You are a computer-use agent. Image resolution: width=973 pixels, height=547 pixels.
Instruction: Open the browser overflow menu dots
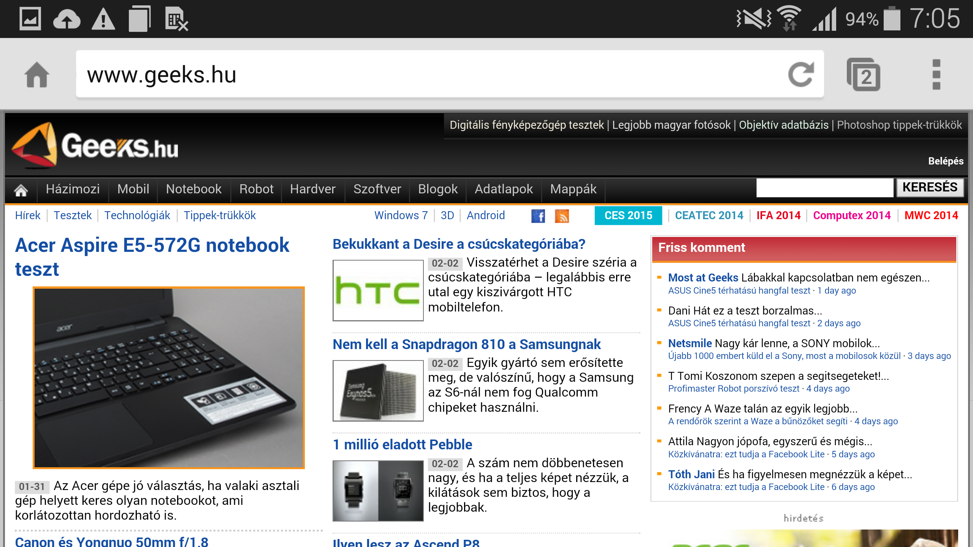[x=936, y=74]
